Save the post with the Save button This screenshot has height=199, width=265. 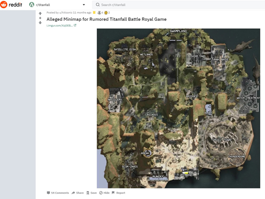tap(91, 193)
